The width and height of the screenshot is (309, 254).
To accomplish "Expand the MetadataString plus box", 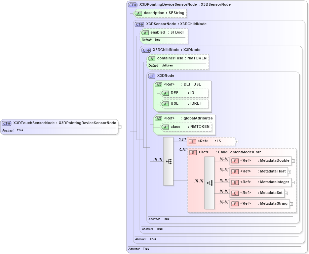I will coord(291,204).
